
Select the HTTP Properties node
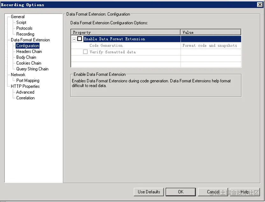(x=25, y=86)
